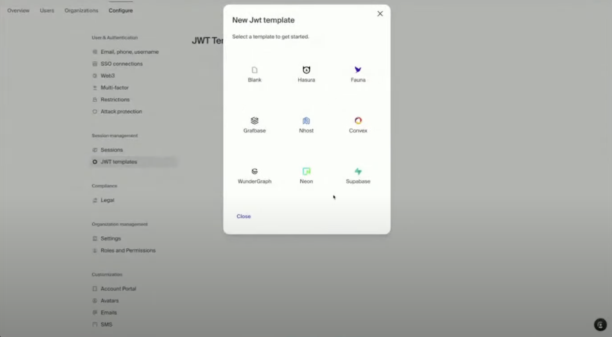Click the Blank label text
This screenshot has height=337, width=612.
click(254, 80)
